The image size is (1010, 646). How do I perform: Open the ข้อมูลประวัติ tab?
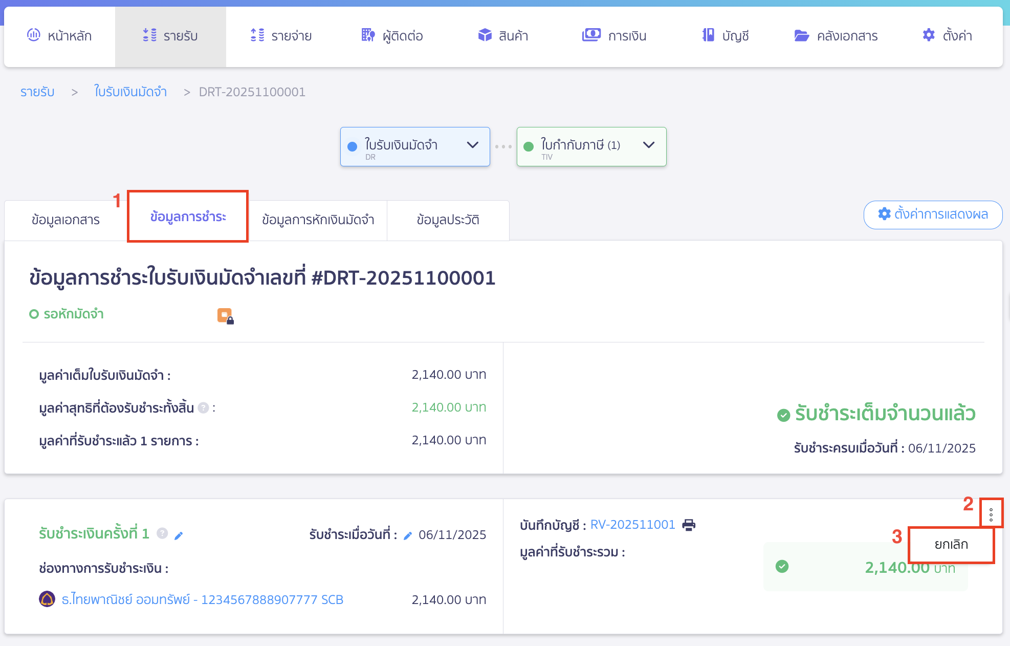pyautogui.click(x=448, y=220)
